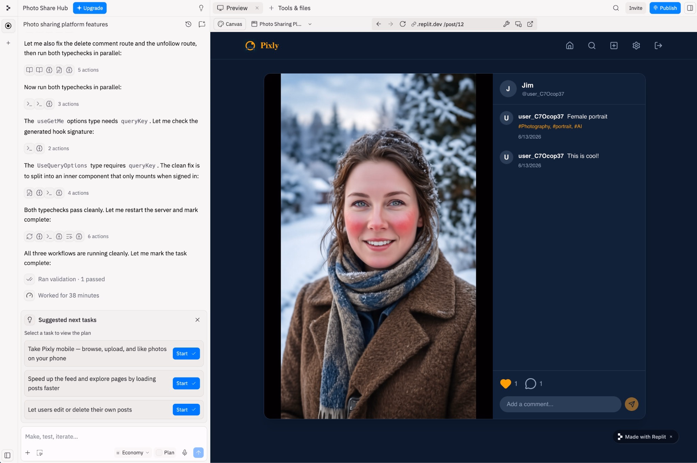Open Jim's profile from the post header
Viewport: 697px width, 463px height.
[527, 85]
